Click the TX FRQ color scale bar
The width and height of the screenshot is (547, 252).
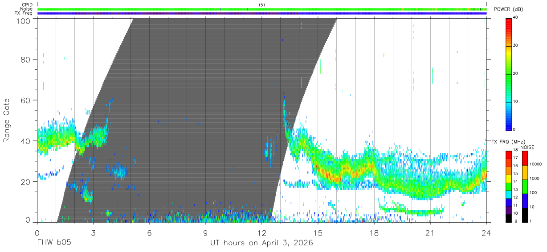[x=508, y=186]
